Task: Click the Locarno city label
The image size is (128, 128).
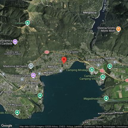Action: (x=31, y=83)
